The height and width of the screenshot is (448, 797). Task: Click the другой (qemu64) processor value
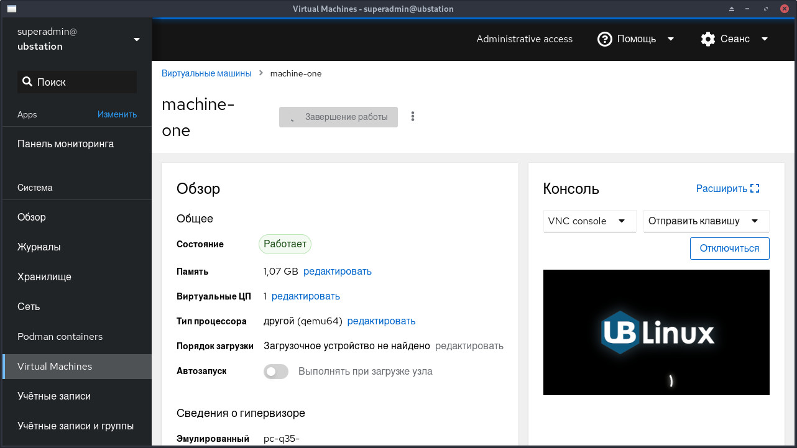(303, 321)
